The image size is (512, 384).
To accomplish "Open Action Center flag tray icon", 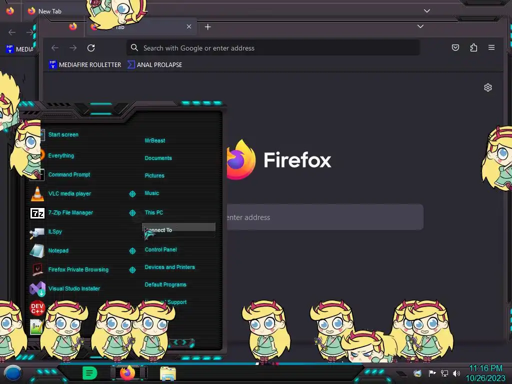I will tap(432, 373).
